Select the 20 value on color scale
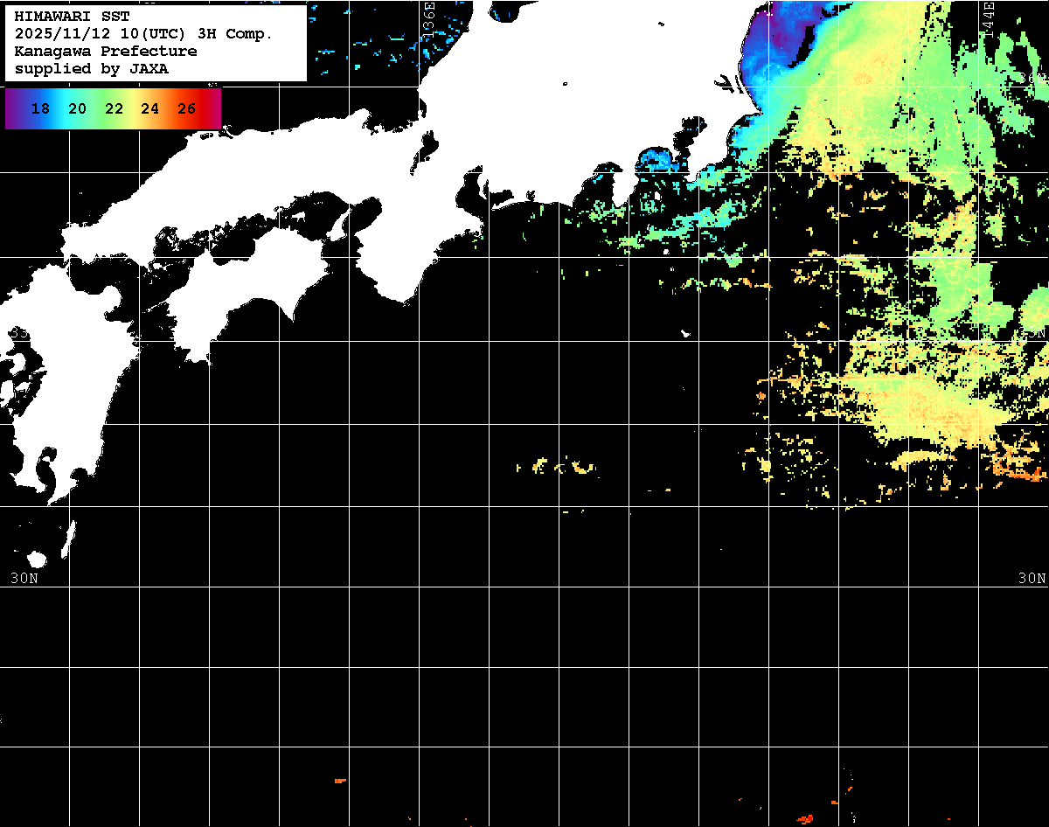The height and width of the screenshot is (827, 1049). pyautogui.click(x=77, y=109)
